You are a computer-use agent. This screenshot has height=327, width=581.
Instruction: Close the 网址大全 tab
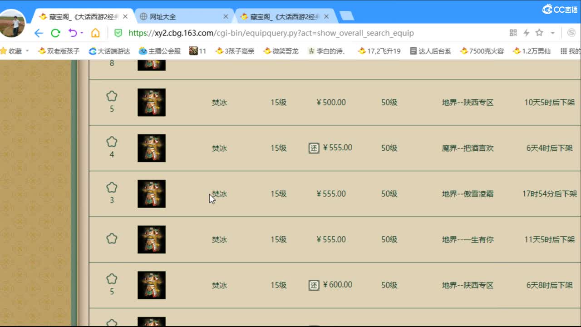click(226, 17)
